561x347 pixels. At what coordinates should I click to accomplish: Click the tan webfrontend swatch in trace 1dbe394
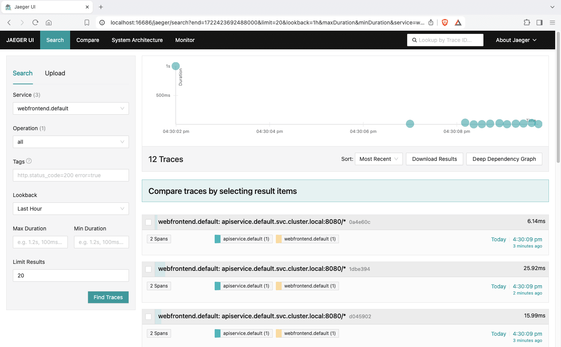pos(279,286)
